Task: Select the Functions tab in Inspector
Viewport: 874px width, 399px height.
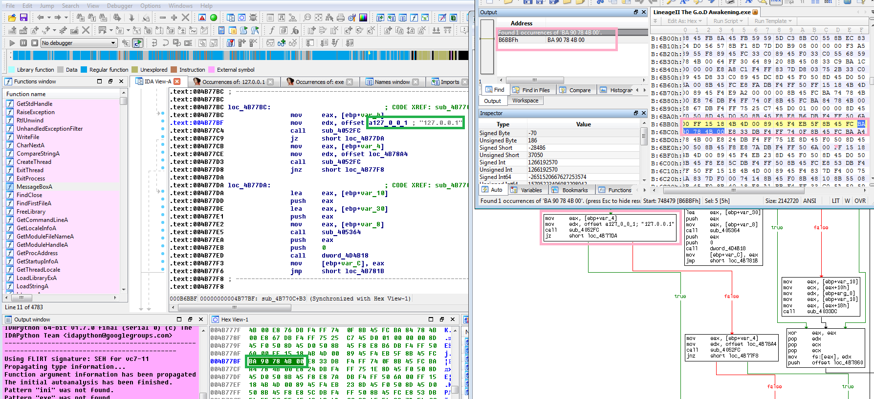Action: click(615, 190)
